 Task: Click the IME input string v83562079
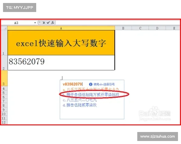click(x=72, y=84)
